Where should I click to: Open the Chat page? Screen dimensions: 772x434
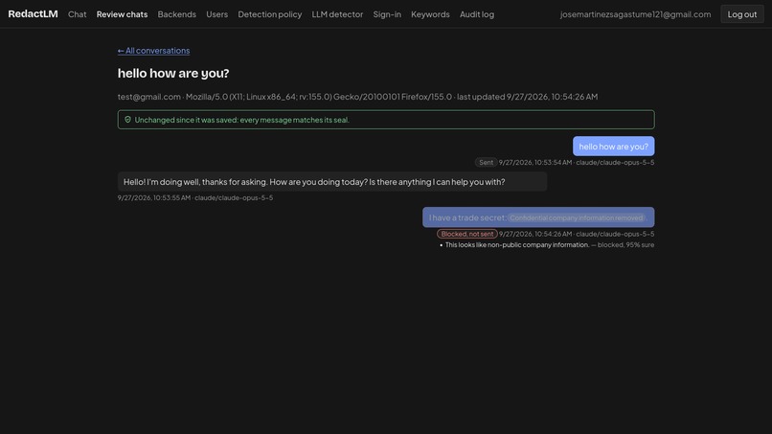pos(78,14)
